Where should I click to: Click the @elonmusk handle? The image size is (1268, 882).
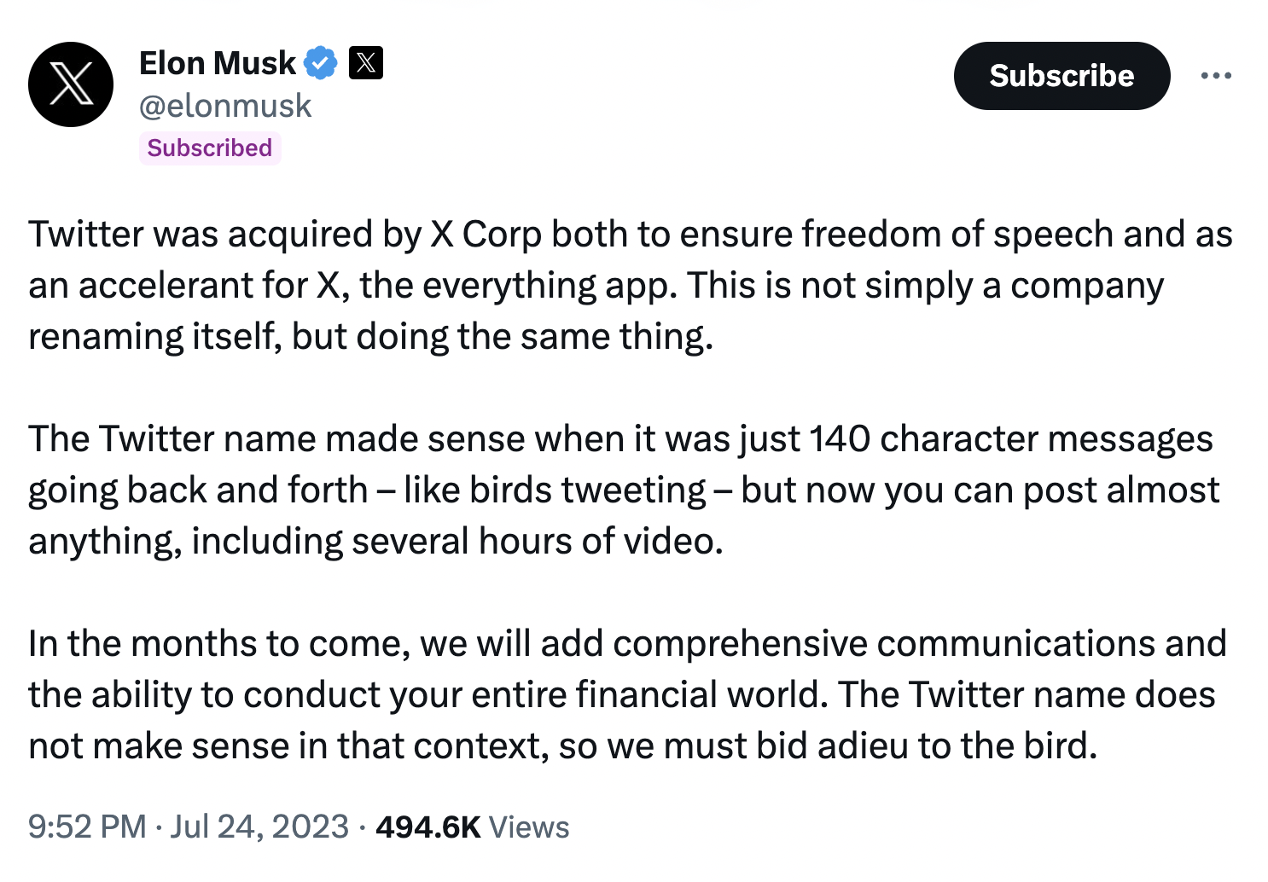pos(225,106)
